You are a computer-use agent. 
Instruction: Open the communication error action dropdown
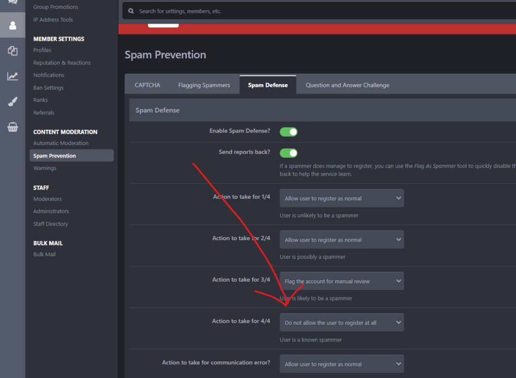342,364
